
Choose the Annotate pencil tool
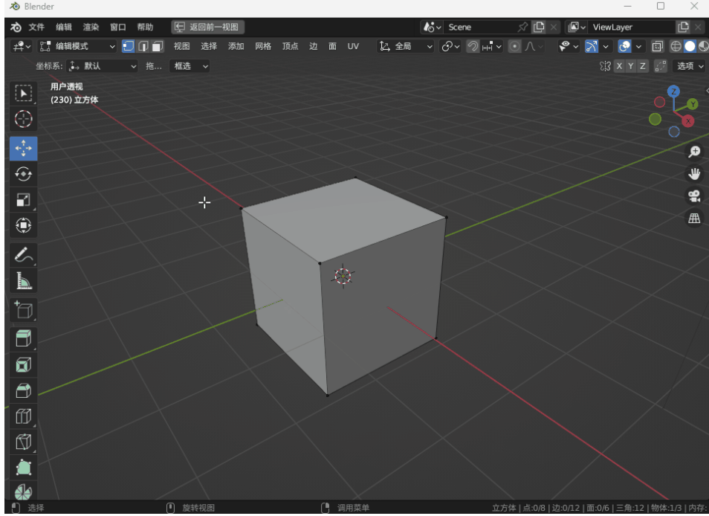click(x=23, y=254)
